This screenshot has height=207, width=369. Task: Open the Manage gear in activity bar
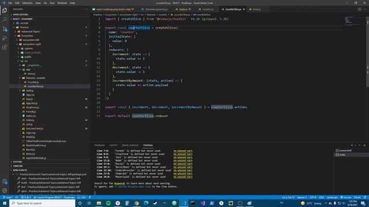pos(5,190)
